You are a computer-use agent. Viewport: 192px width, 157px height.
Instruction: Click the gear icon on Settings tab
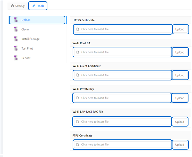[12, 6]
